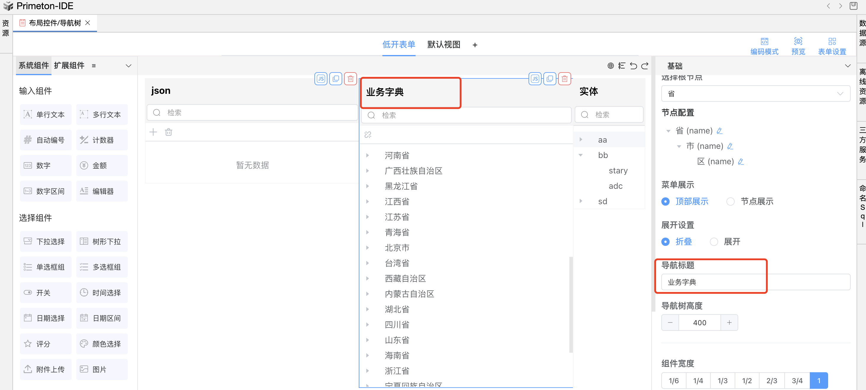
Task: Click the globe icon in canvas toolbar
Action: [610, 66]
